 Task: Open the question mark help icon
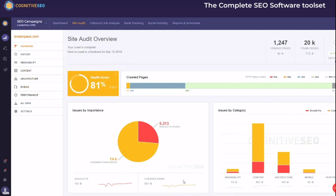(5, 180)
